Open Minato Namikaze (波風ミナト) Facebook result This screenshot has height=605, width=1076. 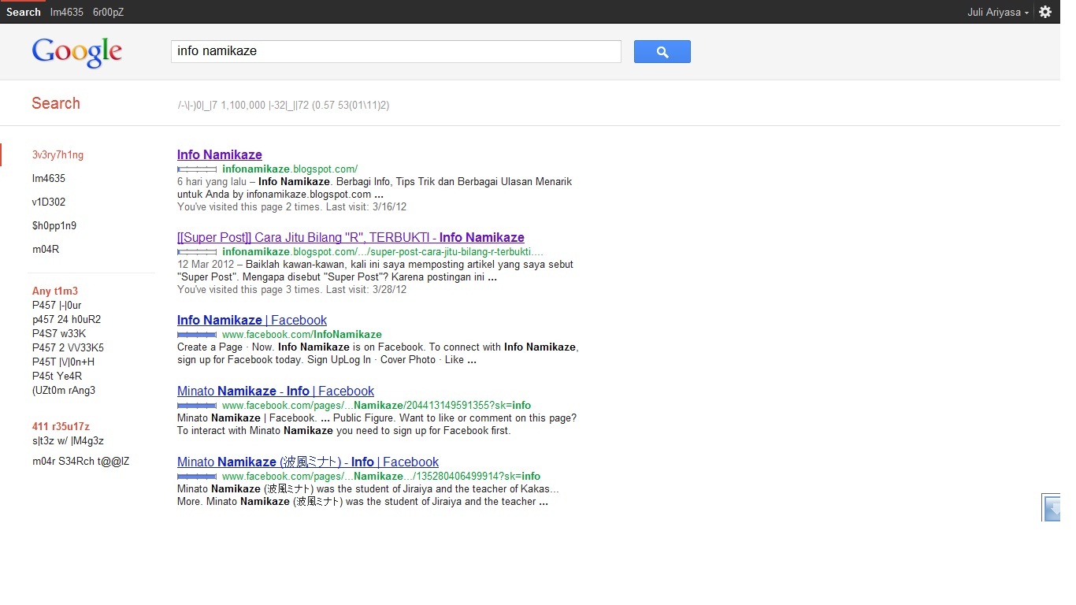[308, 462]
